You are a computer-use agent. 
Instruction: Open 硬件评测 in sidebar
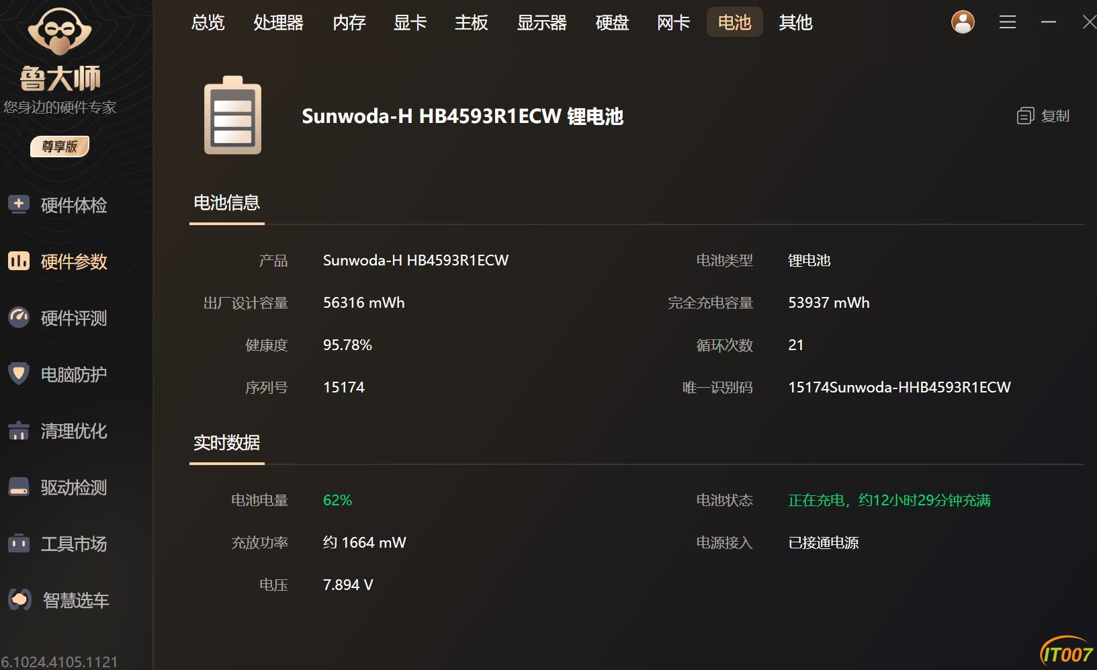tap(74, 318)
